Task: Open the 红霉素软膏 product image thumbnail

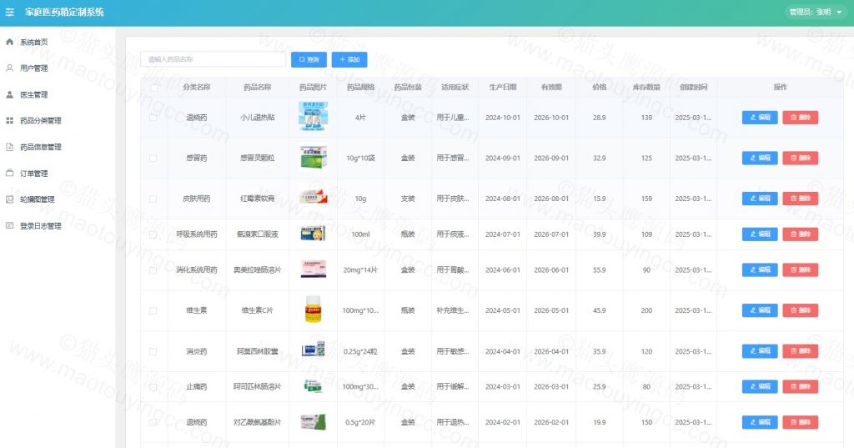Action: click(x=314, y=197)
